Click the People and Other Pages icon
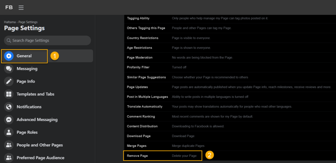Image resolution: width=336 pixels, height=163 pixels. click(x=9, y=145)
